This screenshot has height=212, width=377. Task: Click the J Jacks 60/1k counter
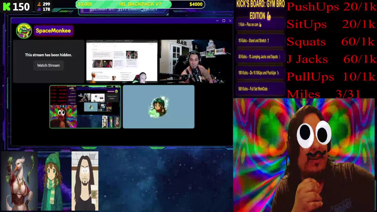[331, 59]
